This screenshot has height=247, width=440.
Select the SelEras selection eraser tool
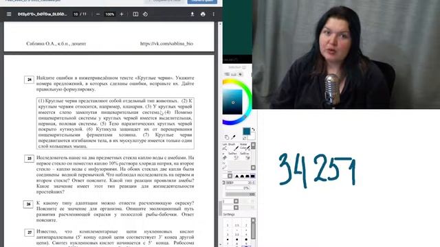click(x=245, y=156)
